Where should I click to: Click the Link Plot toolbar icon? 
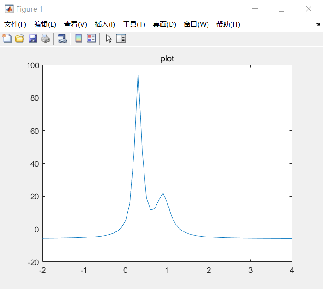point(62,38)
